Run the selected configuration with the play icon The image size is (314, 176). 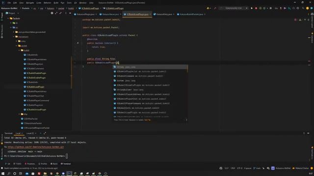tap(252, 8)
